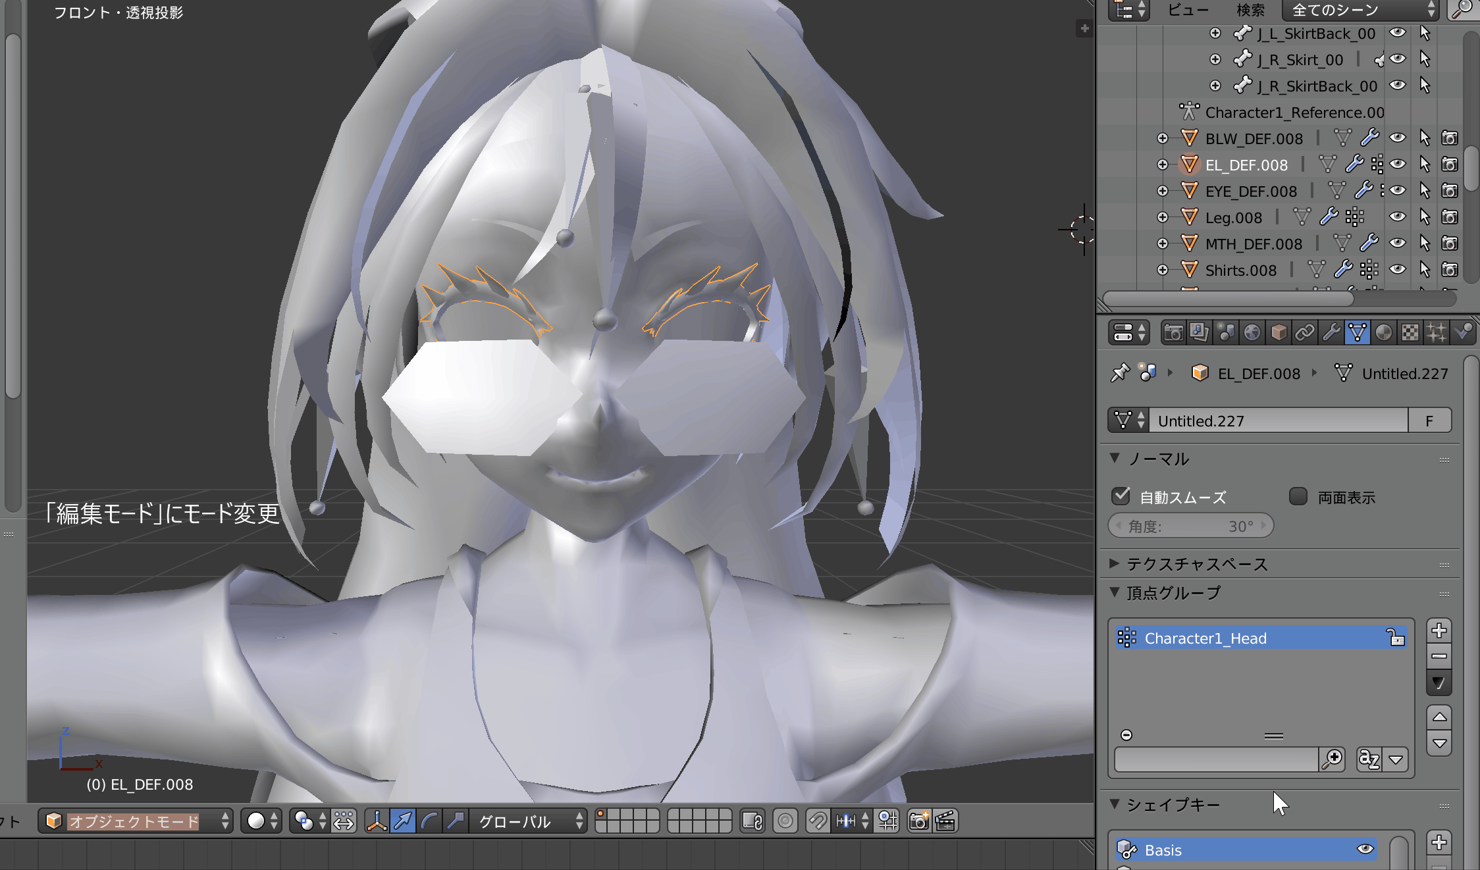Open the Modifiers wrench tab
The width and height of the screenshot is (1480, 870).
pyautogui.click(x=1331, y=333)
